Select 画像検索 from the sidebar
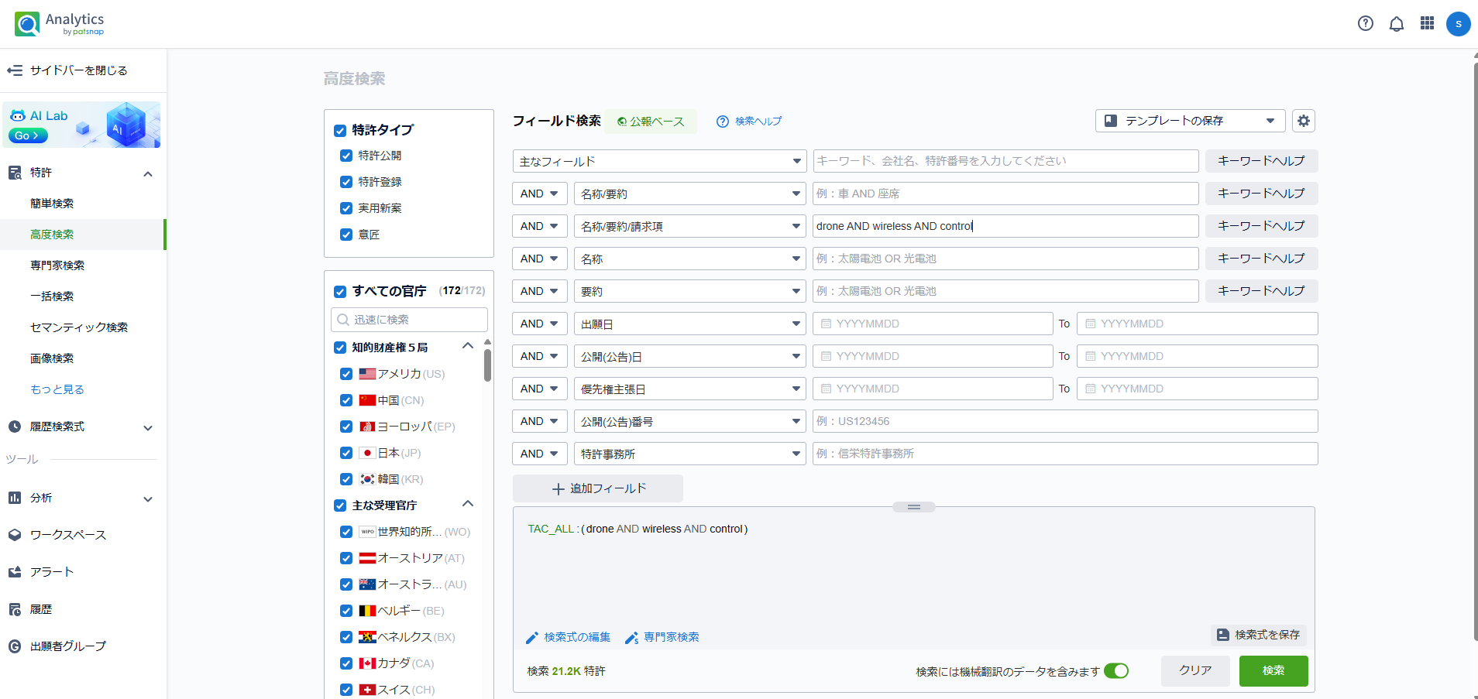The image size is (1478, 699). coord(52,358)
